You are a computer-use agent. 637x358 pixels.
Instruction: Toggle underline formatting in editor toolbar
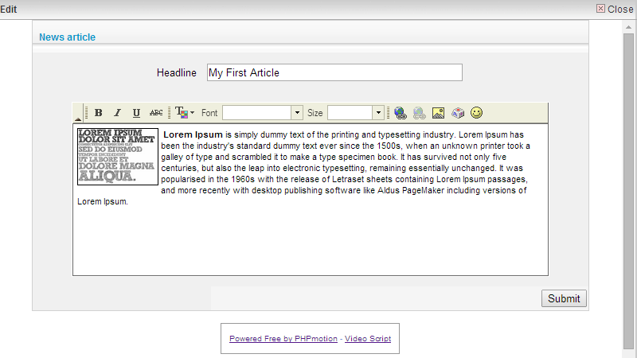click(136, 113)
